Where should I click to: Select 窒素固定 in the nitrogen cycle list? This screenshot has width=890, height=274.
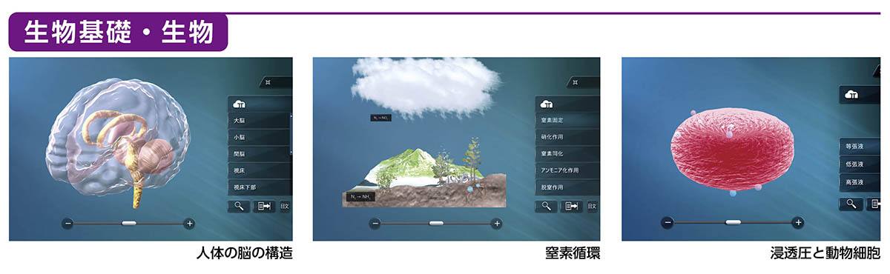click(x=567, y=121)
